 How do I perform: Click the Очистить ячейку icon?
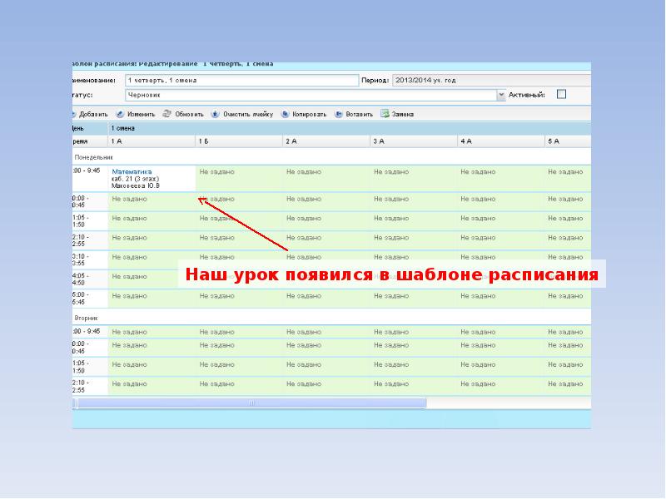point(216,114)
